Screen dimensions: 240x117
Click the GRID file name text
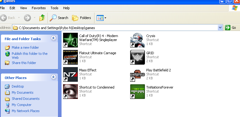tap(150, 53)
